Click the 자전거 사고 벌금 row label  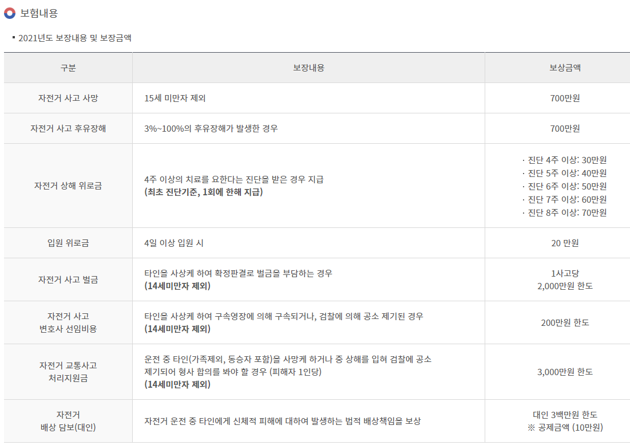point(68,279)
